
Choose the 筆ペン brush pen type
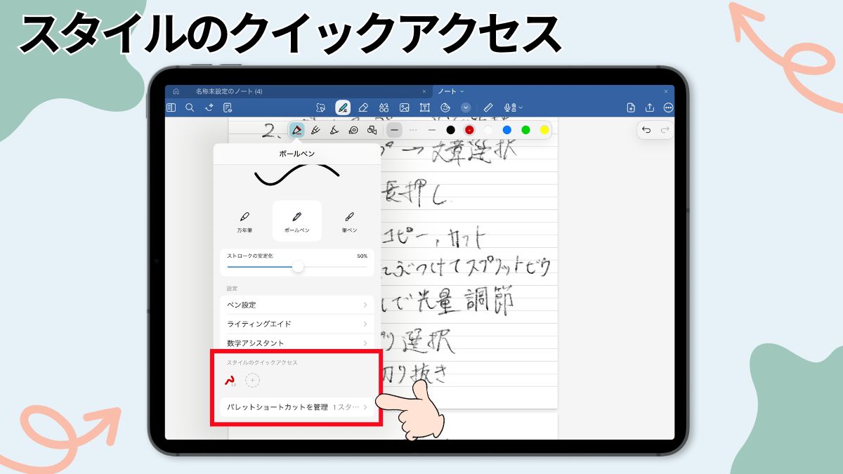[x=349, y=221]
